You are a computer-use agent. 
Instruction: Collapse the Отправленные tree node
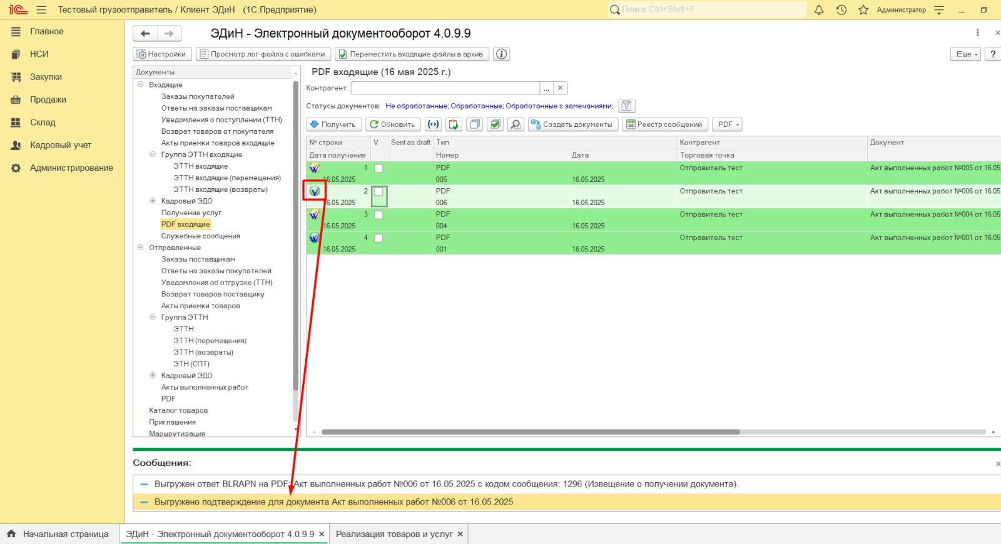pyautogui.click(x=141, y=248)
